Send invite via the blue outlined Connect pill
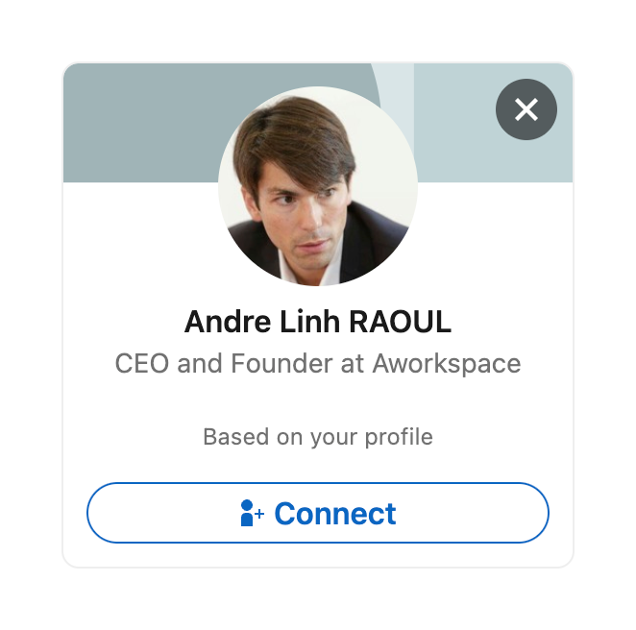 [317, 514]
